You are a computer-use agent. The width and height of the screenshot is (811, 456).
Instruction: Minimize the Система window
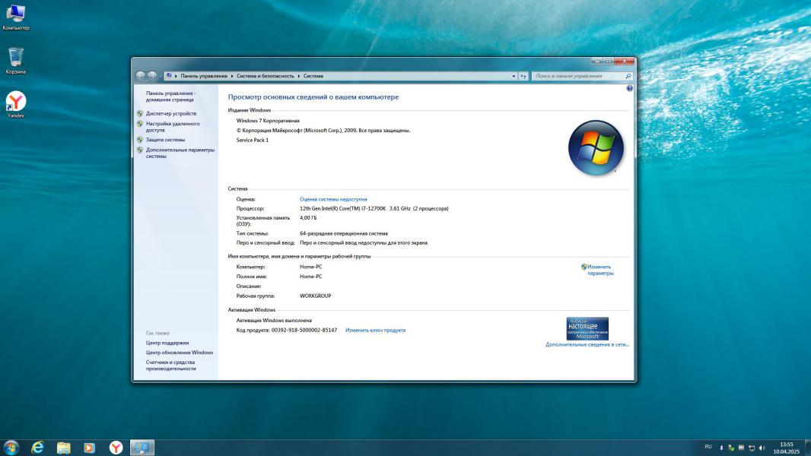pyautogui.click(x=597, y=61)
